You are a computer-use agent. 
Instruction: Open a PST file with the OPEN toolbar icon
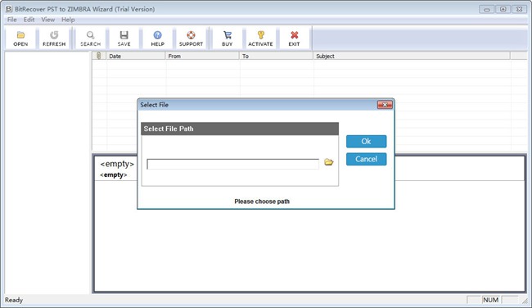(x=20, y=38)
